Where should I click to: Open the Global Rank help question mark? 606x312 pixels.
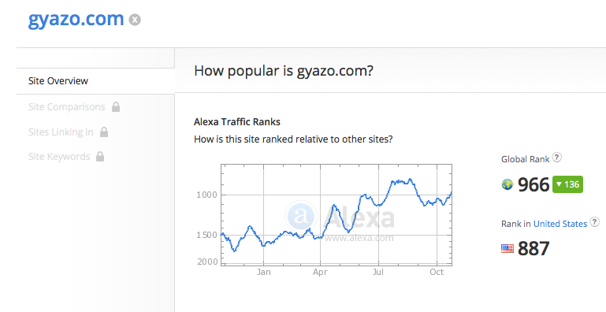(x=556, y=158)
